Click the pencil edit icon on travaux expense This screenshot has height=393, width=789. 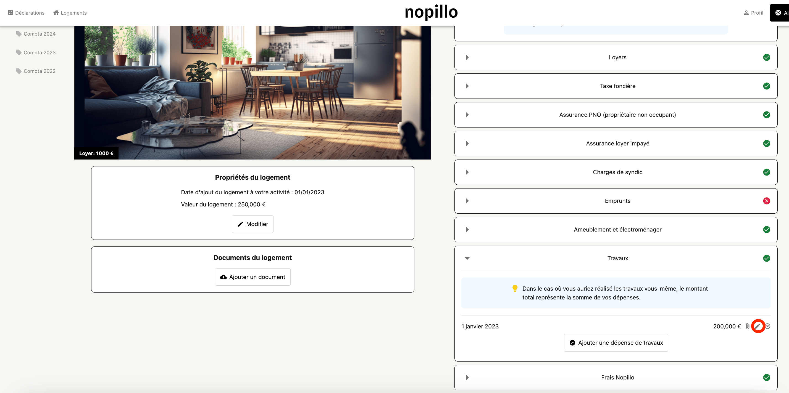758,326
